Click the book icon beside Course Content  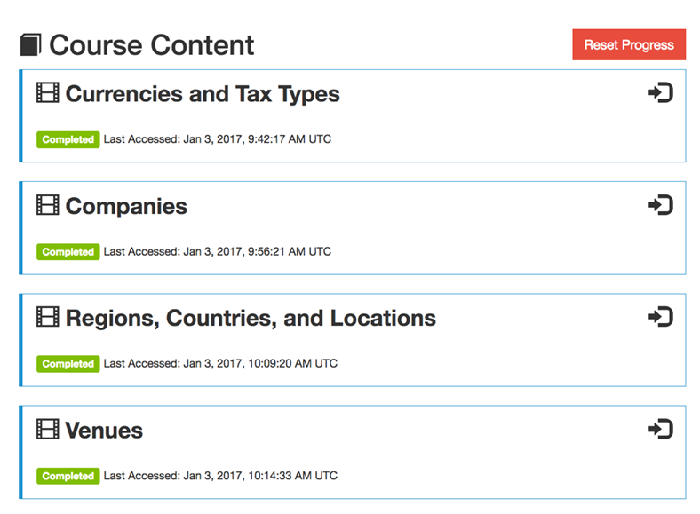(30, 45)
